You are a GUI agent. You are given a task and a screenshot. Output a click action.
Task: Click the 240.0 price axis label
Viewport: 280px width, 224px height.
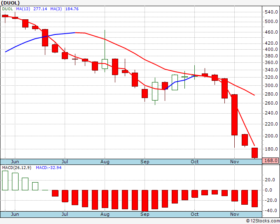(x=271, y=113)
